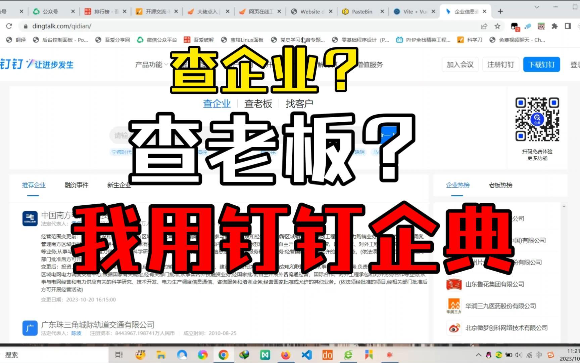Open 华润三九医药股份有限公司 in hot list

pos(500,306)
